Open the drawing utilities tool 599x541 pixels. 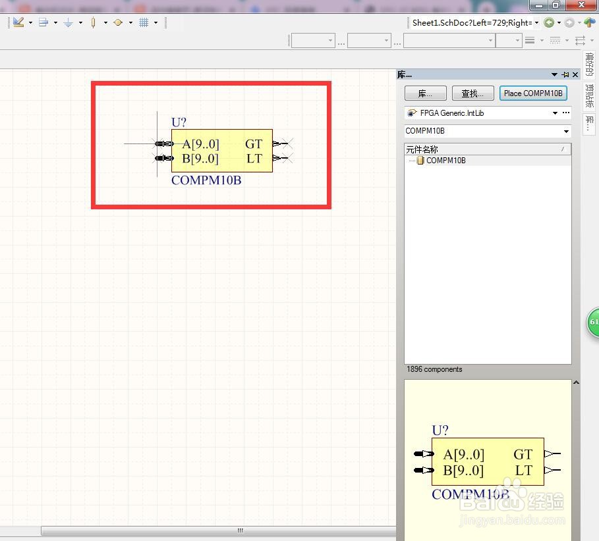(x=18, y=22)
